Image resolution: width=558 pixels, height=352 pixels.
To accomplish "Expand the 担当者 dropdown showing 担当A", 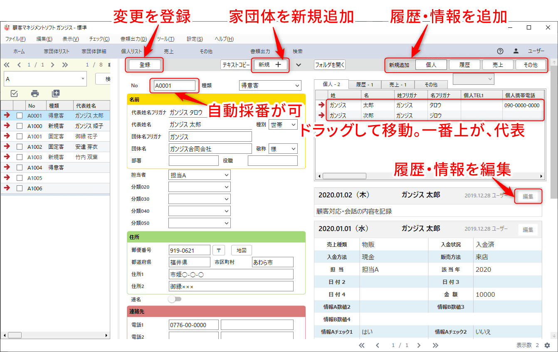I will 199,175.
